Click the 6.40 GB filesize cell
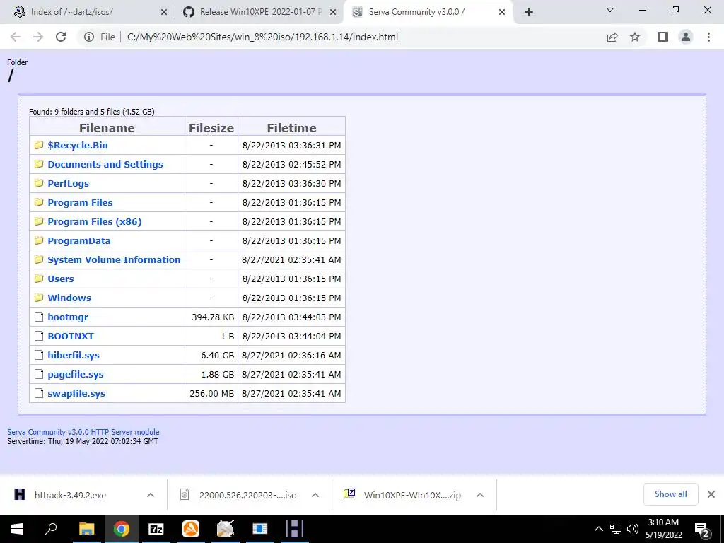This screenshot has height=543, width=724. pos(211,355)
